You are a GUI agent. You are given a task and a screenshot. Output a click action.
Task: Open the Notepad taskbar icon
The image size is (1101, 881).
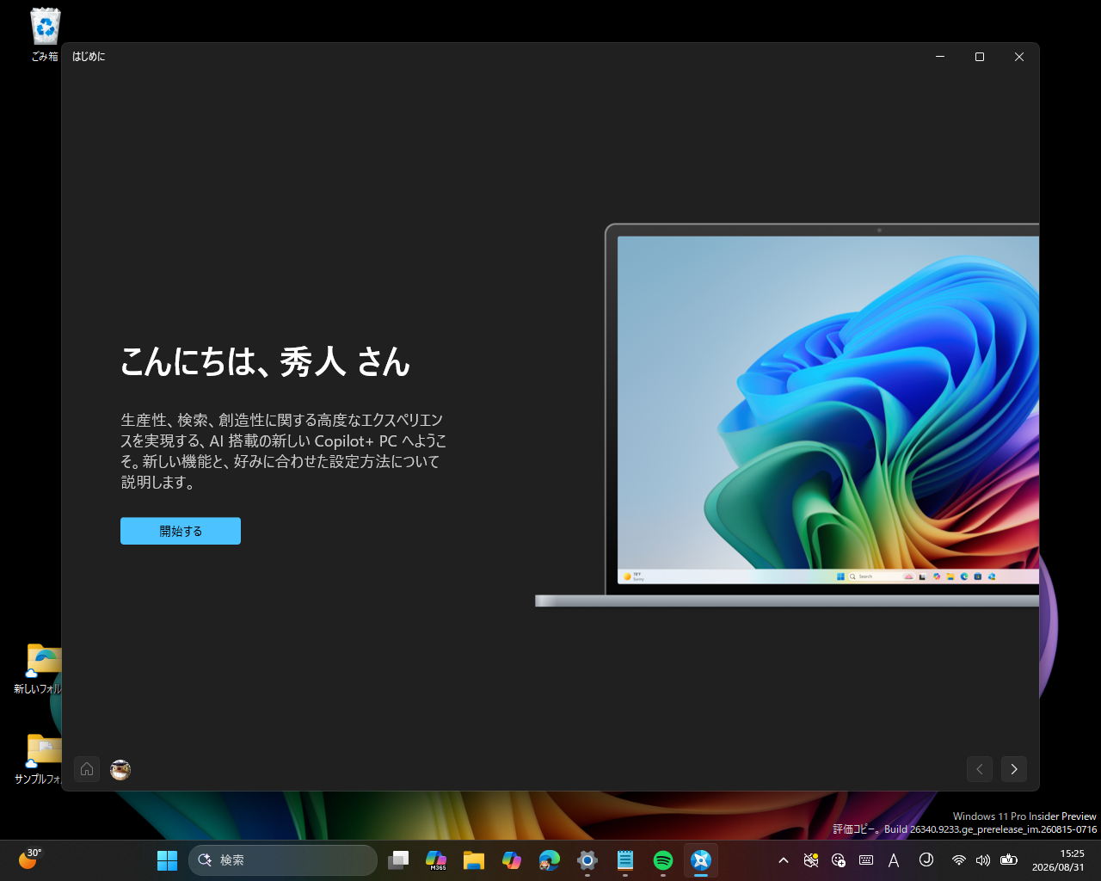pos(625,860)
